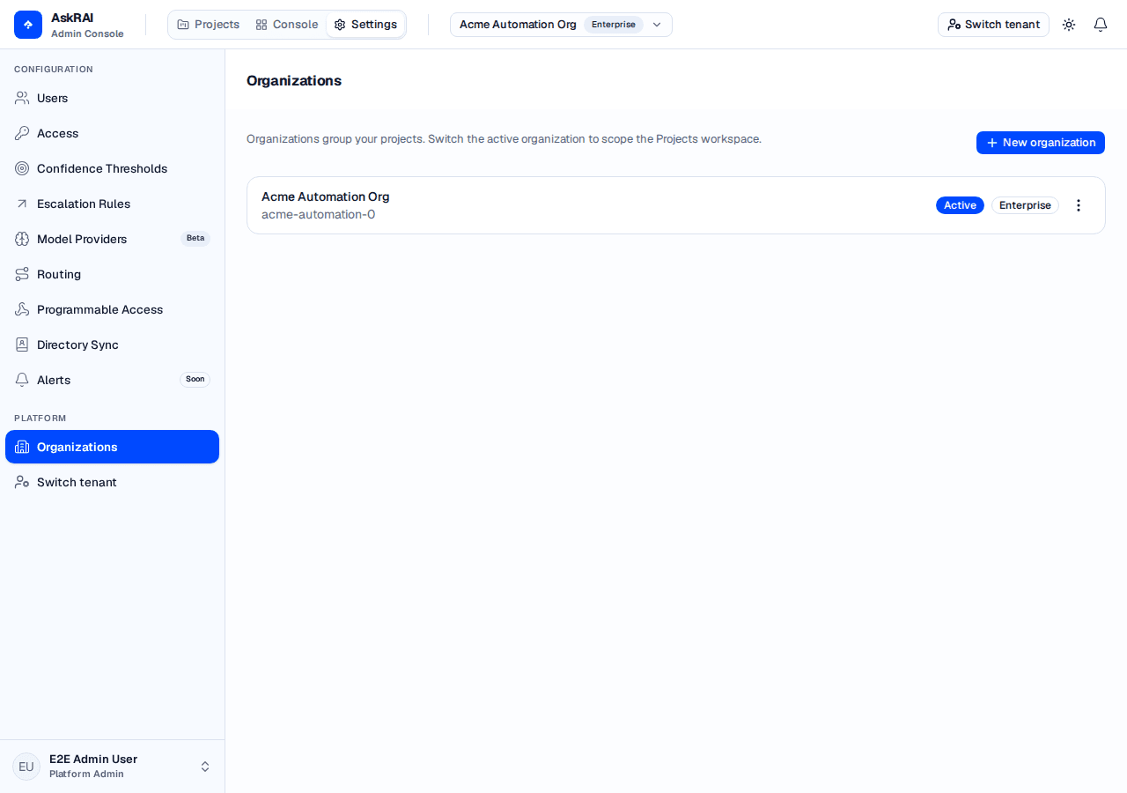Viewport: 1127px width, 793px height.
Task: Click the Settings gear icon
Action: pyautogui.click(x=340, y=25)
